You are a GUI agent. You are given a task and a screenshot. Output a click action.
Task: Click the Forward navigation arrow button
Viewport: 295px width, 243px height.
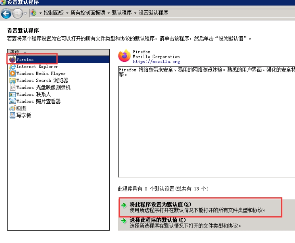pyautogui.click(x=17, y=14)
